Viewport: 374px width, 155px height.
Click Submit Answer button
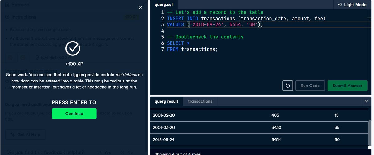[x=348, y=86]
